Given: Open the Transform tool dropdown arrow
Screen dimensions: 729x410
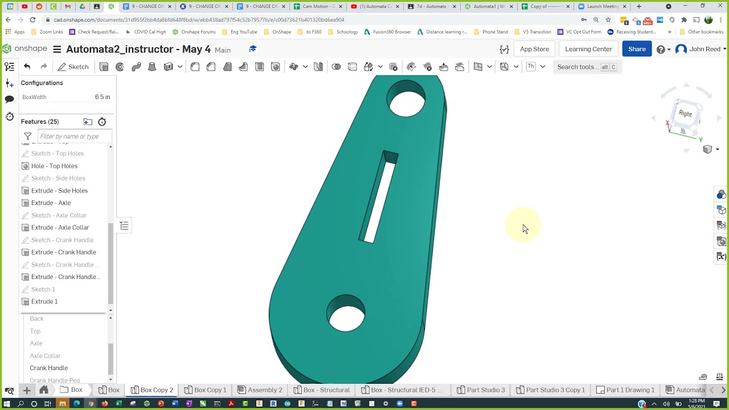Looking at the screenshot, I should point(380,67).
